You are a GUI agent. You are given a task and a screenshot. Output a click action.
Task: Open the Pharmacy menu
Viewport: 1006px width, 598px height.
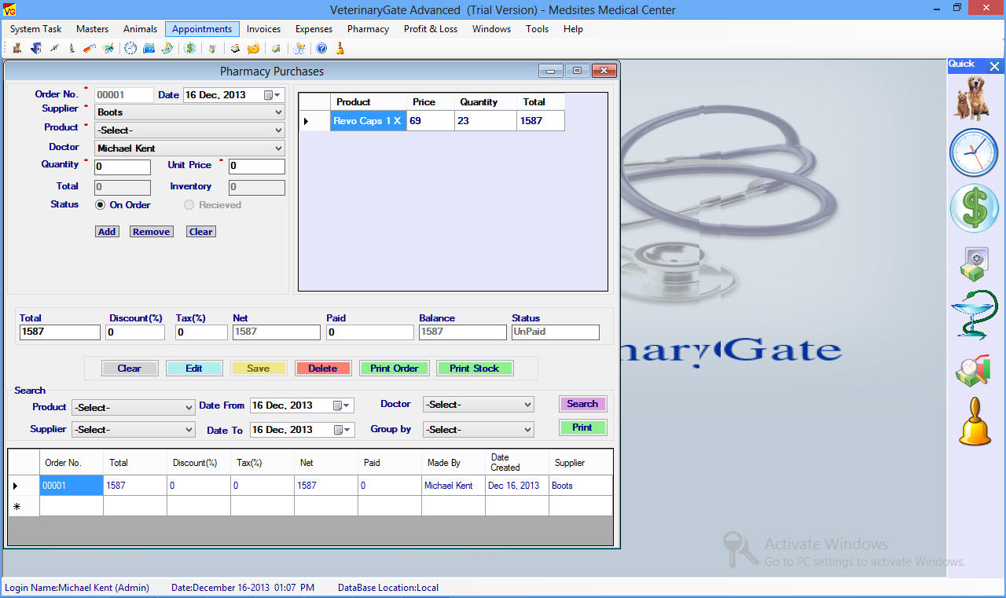click(x=368, y=29)
